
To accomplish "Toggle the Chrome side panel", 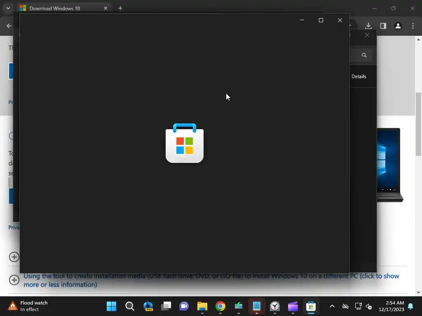I will click(383, 26).
